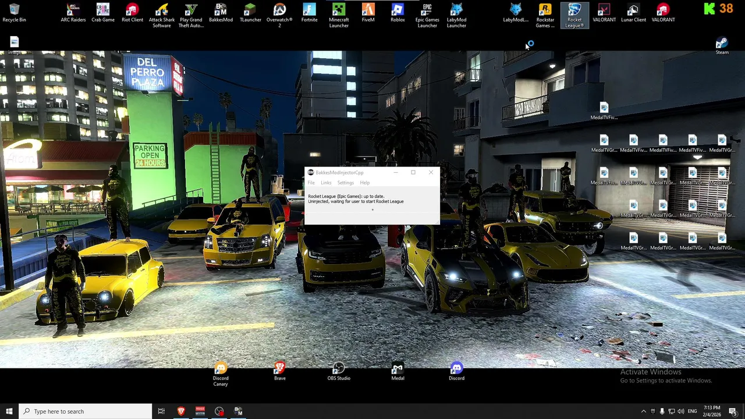The width and height of the screenshot is (745, 419).
Task: Switch the ENG input language indicator
Action: coord(693,411)
